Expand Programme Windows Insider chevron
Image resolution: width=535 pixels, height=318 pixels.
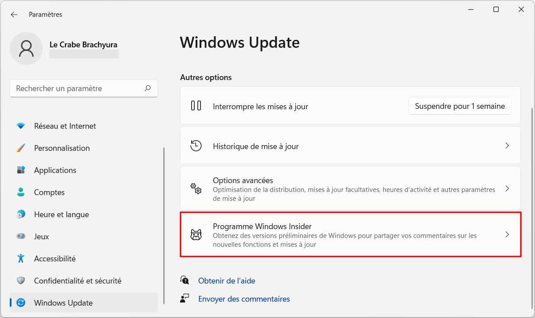(x=507, y=235)
